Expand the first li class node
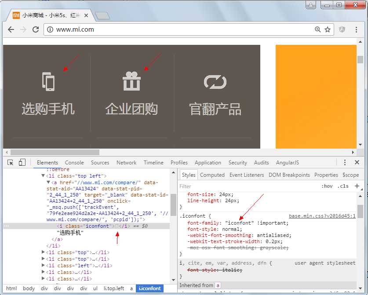368x295 pixels. click(x=43, y=272)
